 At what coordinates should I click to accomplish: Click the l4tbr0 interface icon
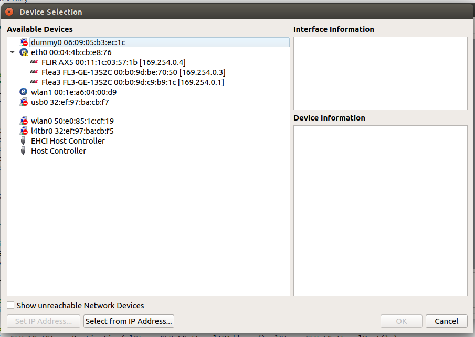point(24,131)
